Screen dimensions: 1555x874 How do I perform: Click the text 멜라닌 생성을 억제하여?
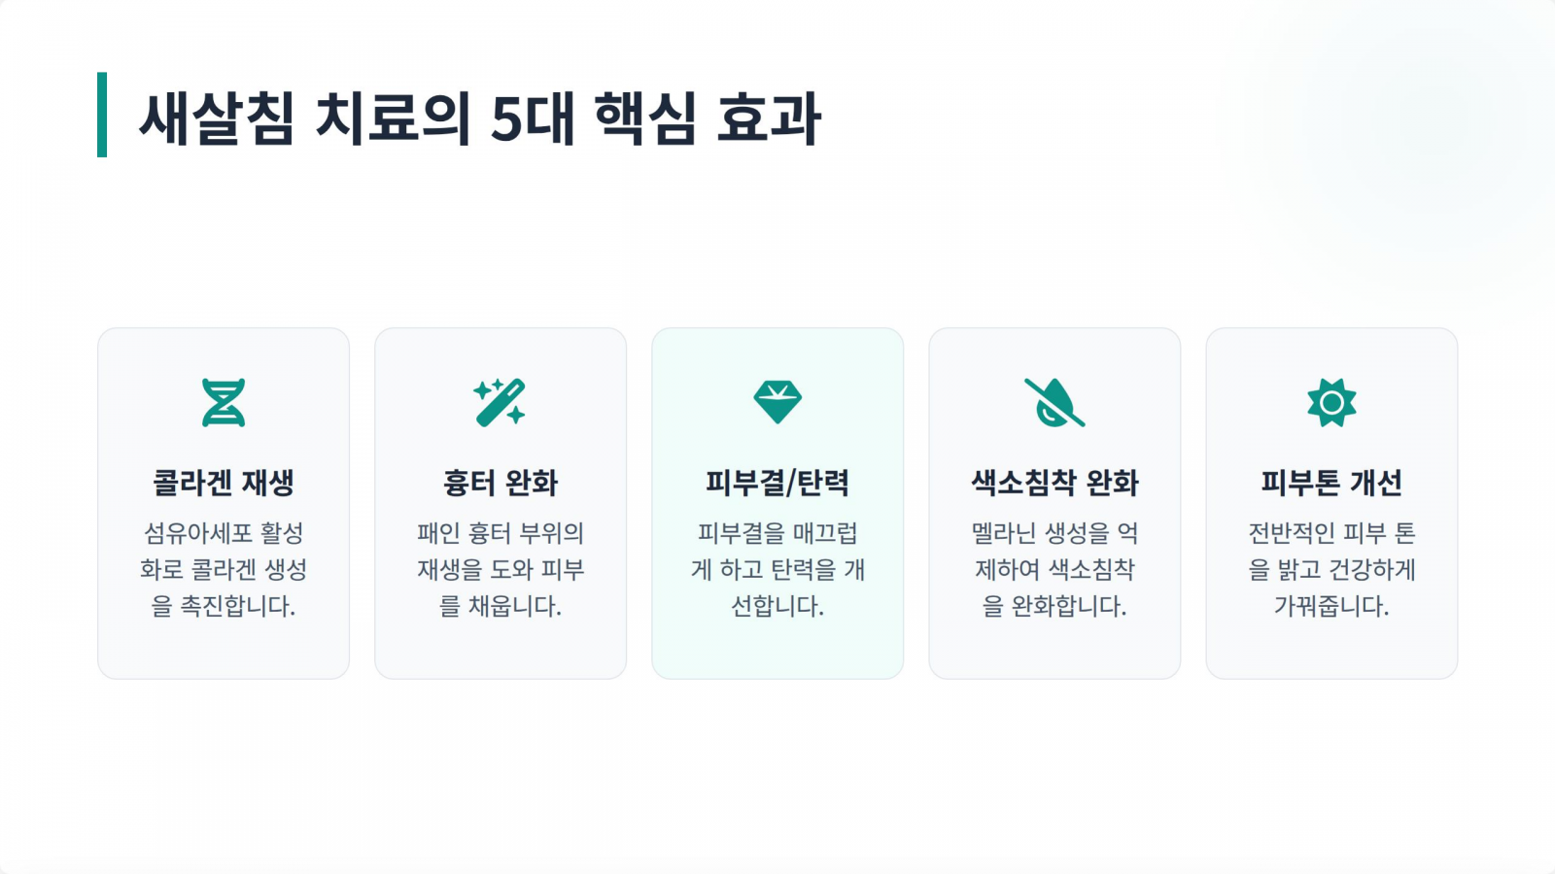tap(1054, 552)
